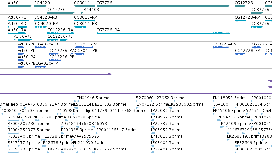
Task: Click the CG3011 gene label
Action: [x=82, y=3]
